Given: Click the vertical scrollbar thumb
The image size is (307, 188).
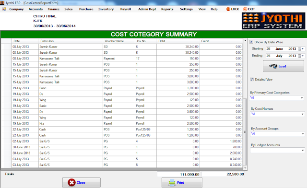Looking at the screenshot, I should (x=245, y=132).
